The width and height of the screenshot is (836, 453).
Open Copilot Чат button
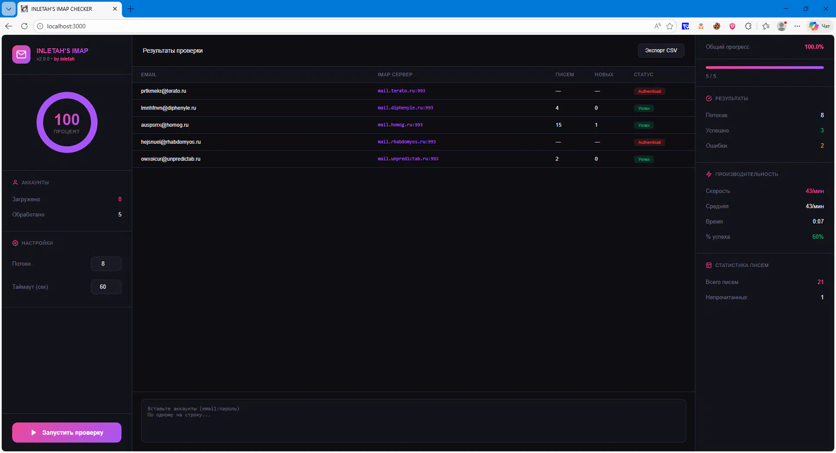click(820, 26)
